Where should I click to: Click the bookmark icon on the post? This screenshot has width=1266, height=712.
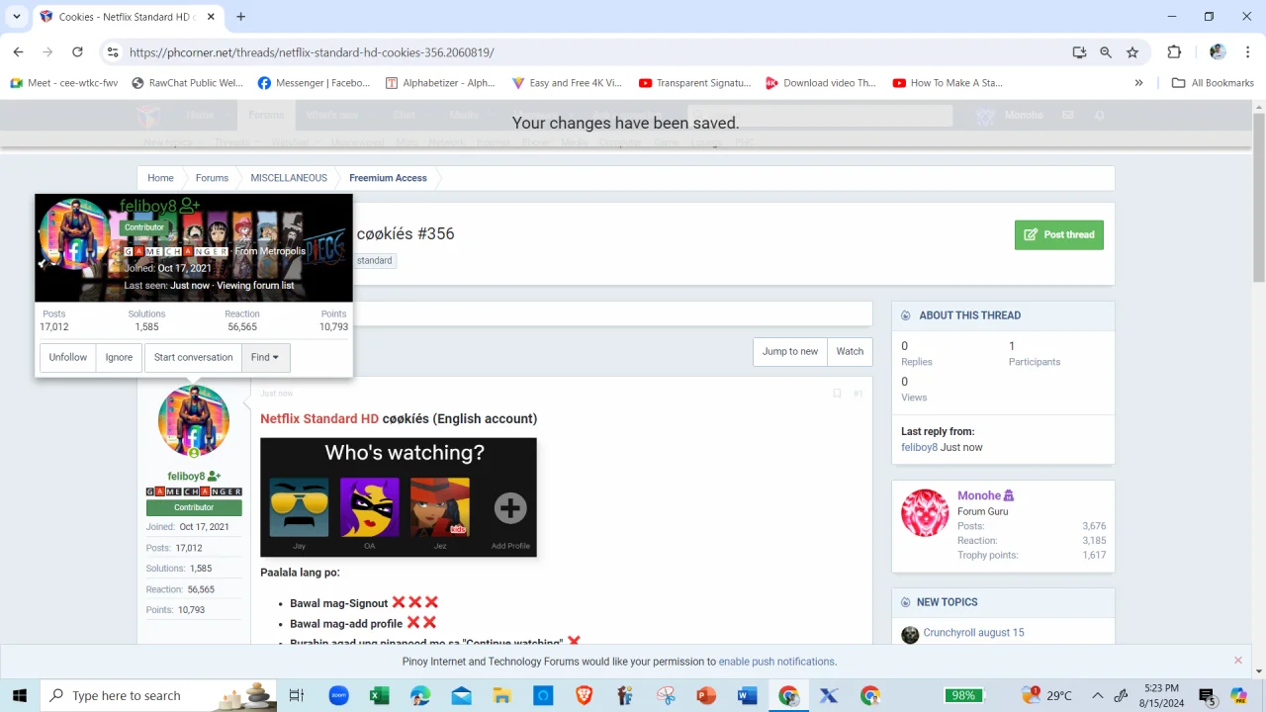837,394
